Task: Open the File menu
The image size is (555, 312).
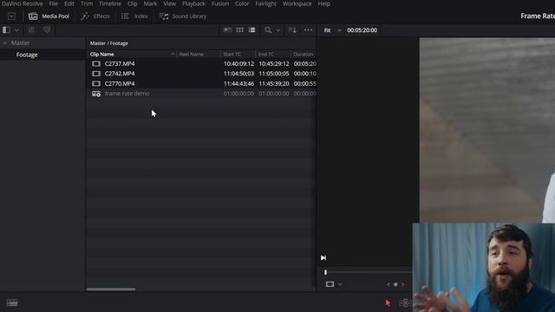Action: pos(54,3)
